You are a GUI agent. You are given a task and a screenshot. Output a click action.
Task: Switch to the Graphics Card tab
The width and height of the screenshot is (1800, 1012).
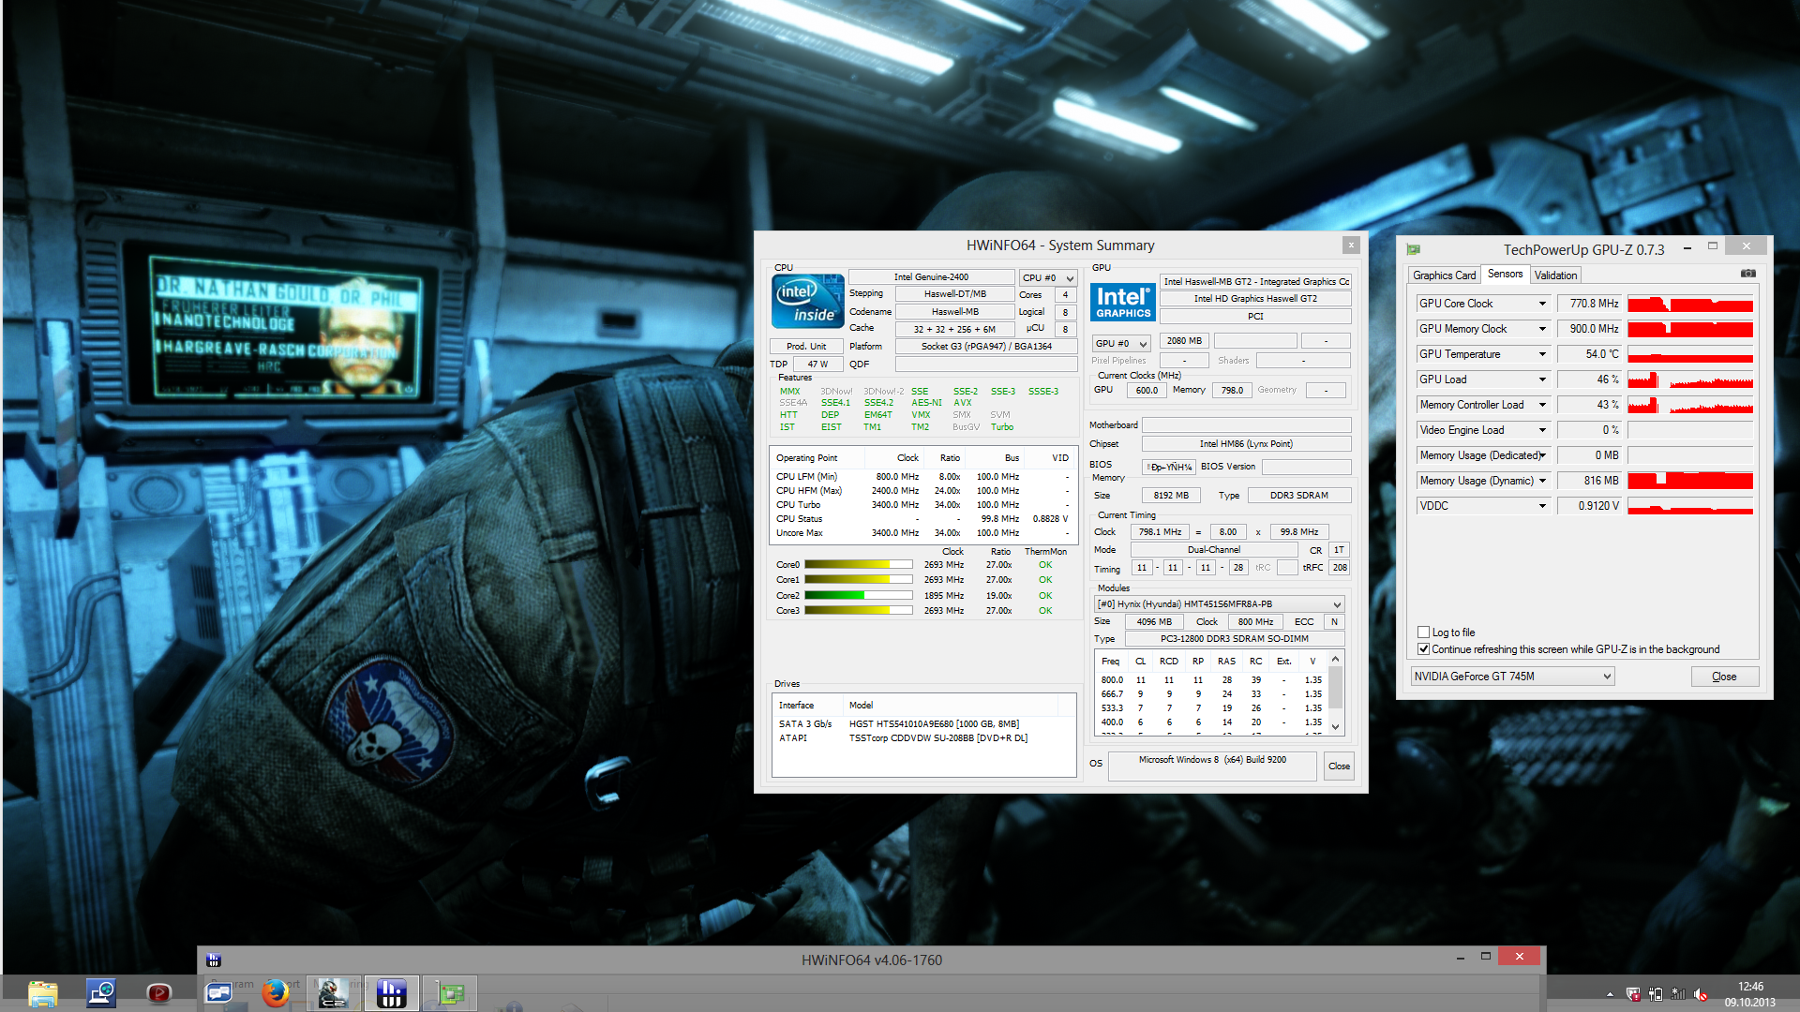[1444, 275]
